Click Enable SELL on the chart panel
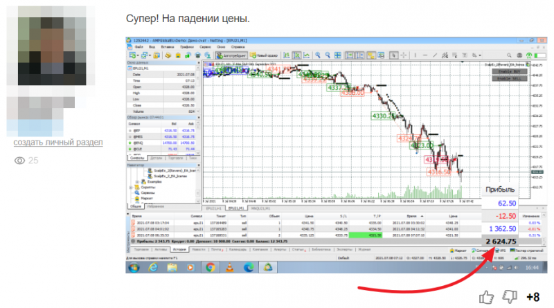554x308 pixels. point(509,78)
